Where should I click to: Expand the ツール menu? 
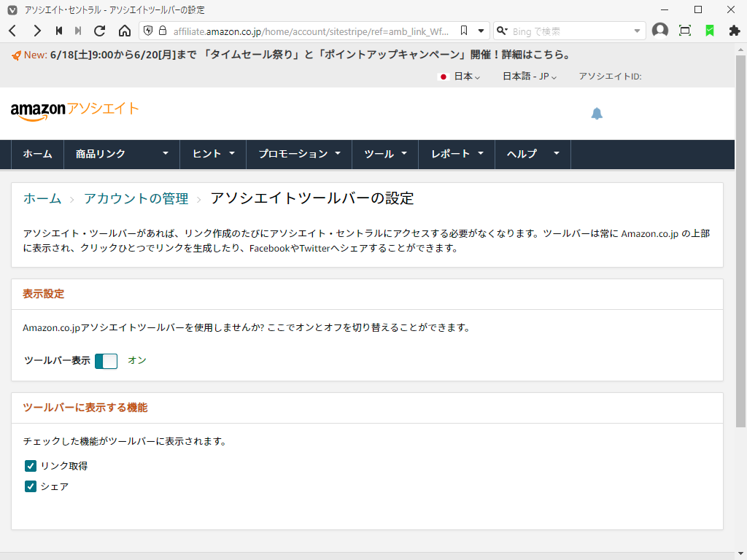point(385,154)
